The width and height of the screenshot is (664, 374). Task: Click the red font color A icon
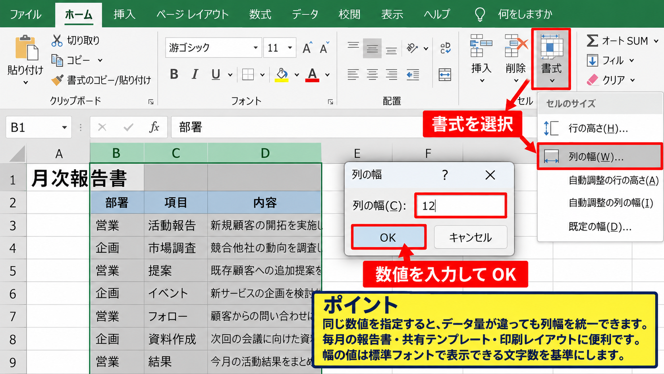tap(313, 74)
